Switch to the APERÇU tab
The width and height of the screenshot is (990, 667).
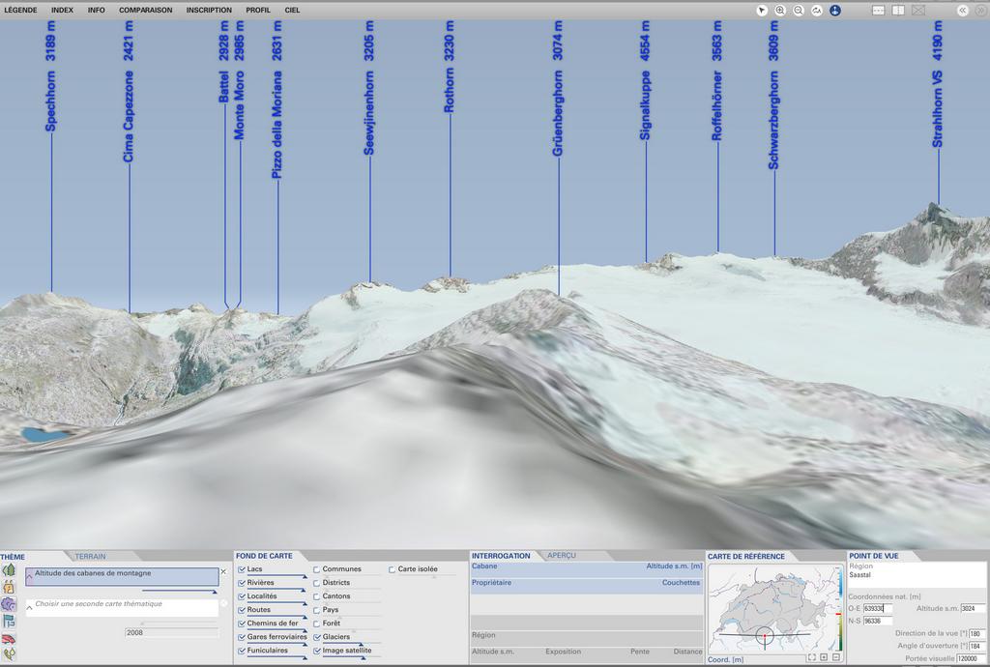tap(561, 556)
